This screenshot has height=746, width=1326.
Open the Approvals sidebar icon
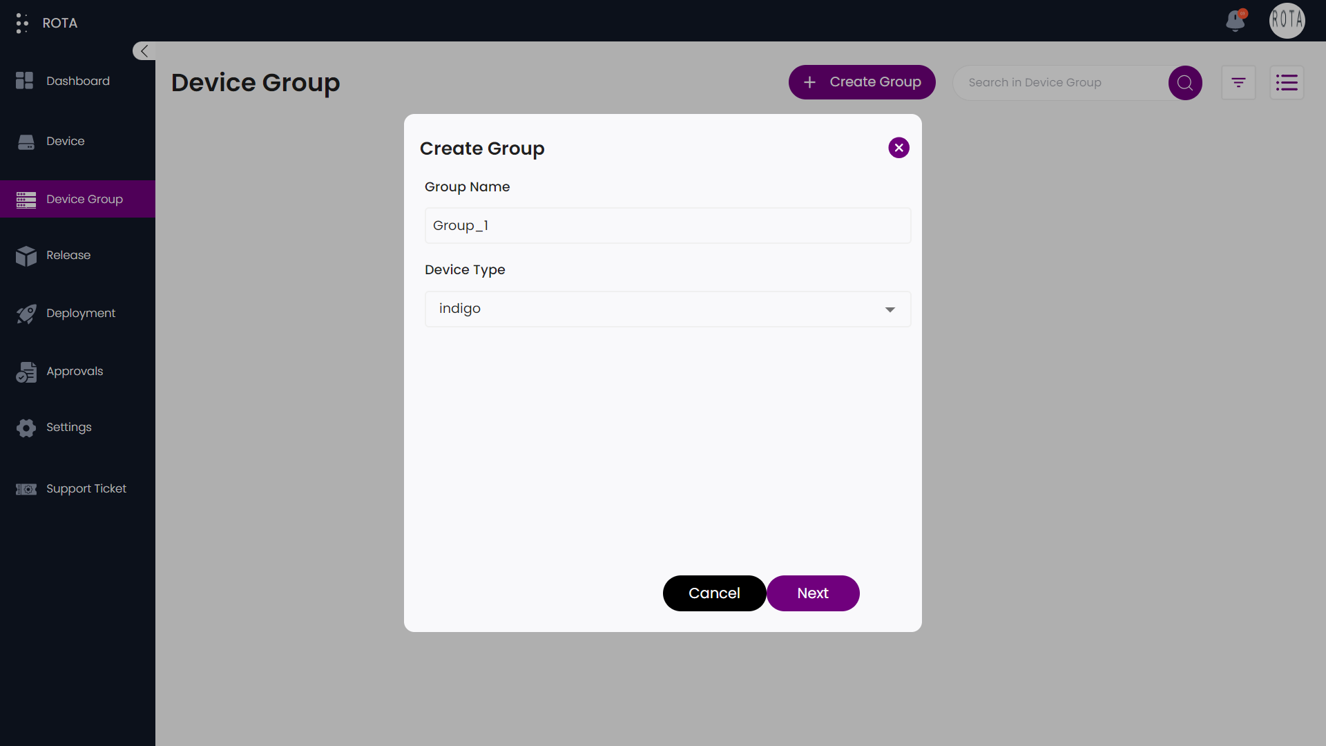(x=26, y=372)
